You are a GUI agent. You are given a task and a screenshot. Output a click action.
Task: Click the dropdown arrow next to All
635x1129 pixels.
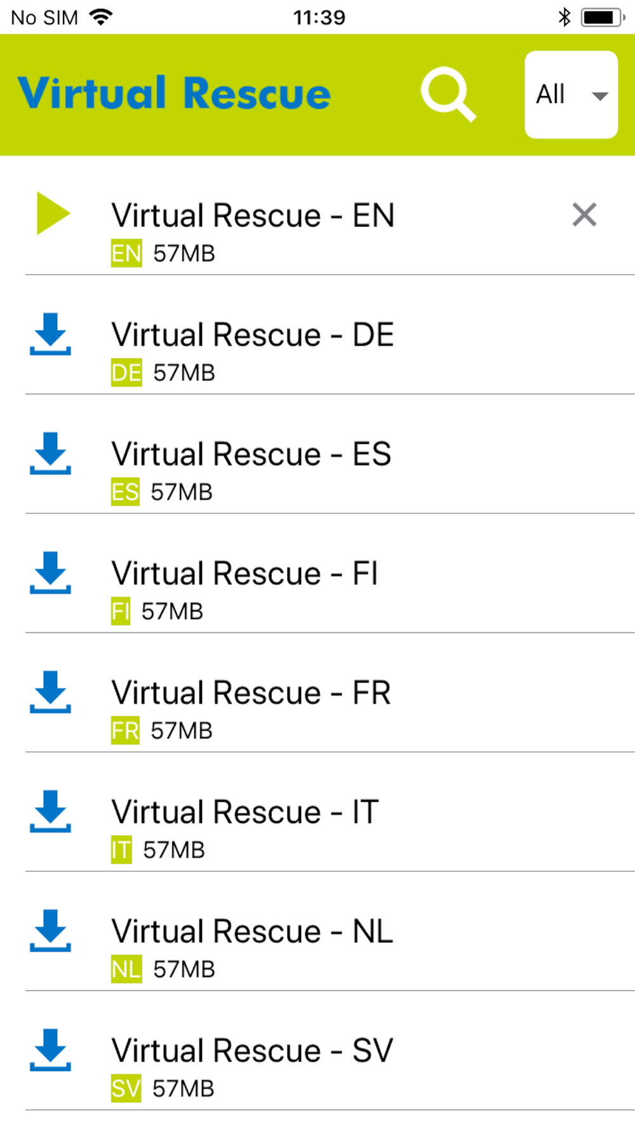pos(599,97)
